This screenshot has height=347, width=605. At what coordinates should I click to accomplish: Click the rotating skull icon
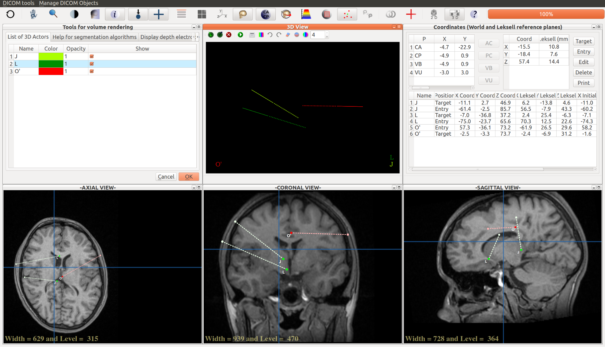(x=286, y=14)
